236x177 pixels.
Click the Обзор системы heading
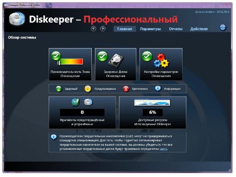(x=22, y=37)
